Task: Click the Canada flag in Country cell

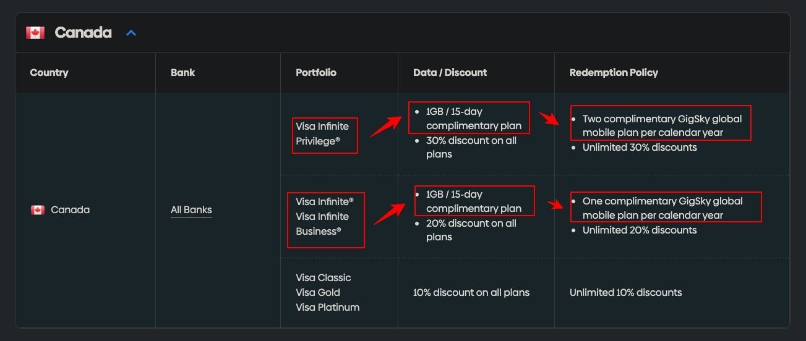Action: [38, 210]
